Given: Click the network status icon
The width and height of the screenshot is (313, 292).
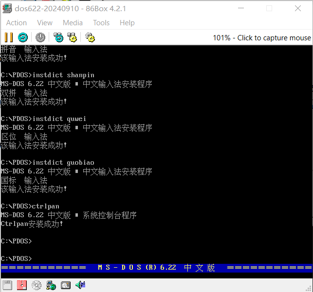Looking at the screenshot, I should (51, 285).
